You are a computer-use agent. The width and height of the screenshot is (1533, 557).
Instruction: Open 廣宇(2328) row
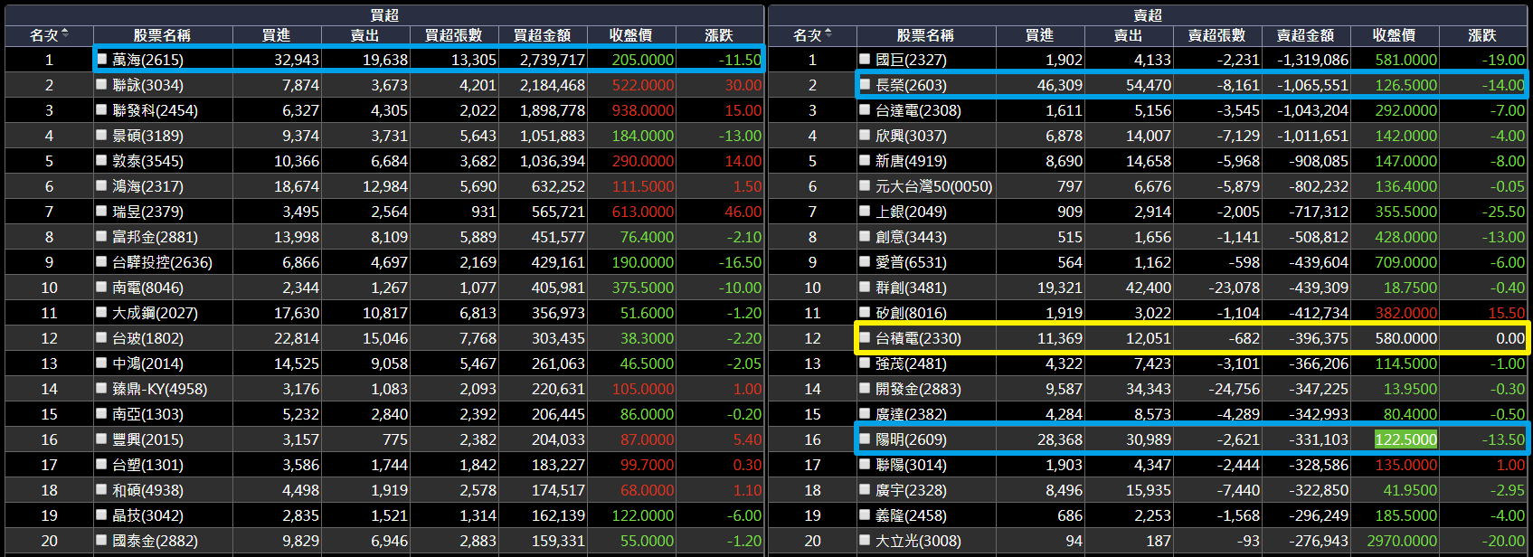coord(911,490)
